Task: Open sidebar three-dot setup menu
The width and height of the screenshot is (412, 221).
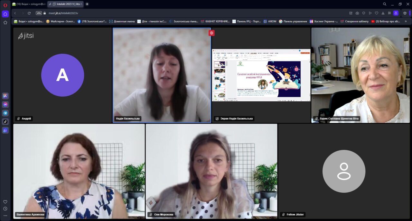Action: tap(5, 216)
